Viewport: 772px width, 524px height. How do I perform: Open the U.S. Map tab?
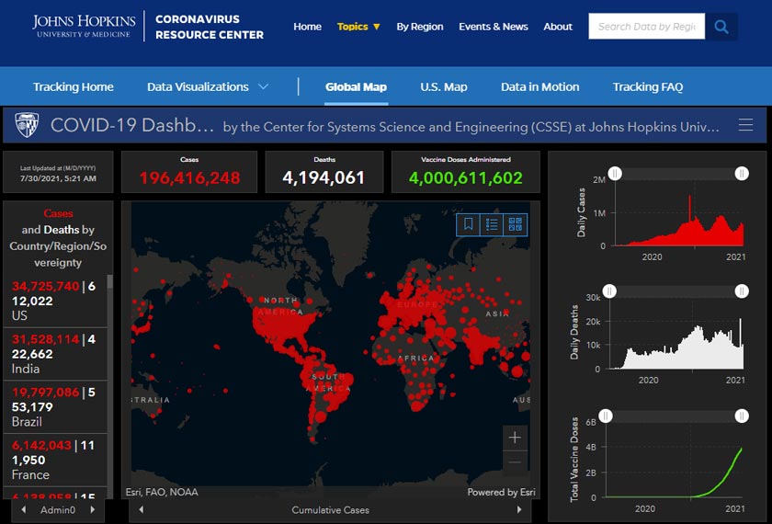(x=444, y=87)
